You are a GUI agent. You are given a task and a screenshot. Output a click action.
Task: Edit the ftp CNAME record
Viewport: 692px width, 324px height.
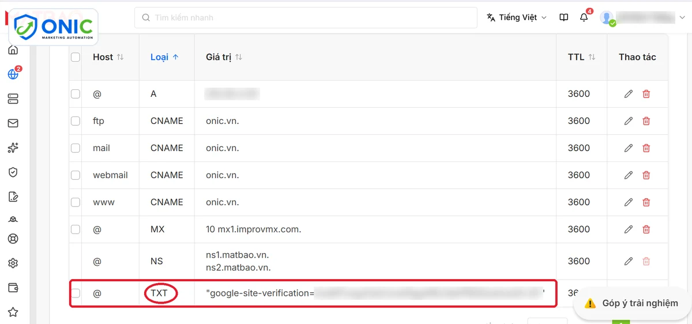[629, 121]
